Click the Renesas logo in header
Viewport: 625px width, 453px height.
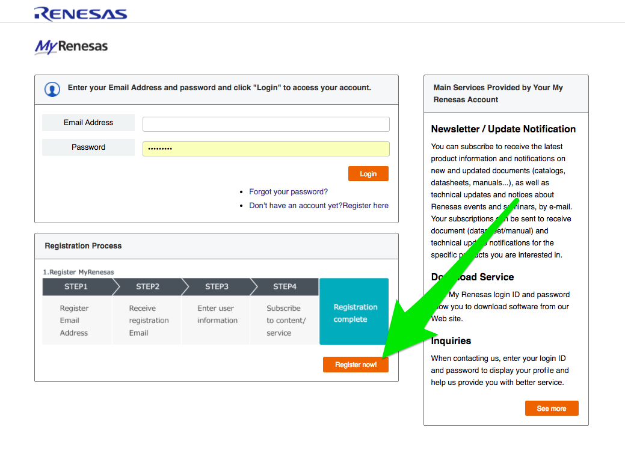pyautogui.click(x=80, y=13)
